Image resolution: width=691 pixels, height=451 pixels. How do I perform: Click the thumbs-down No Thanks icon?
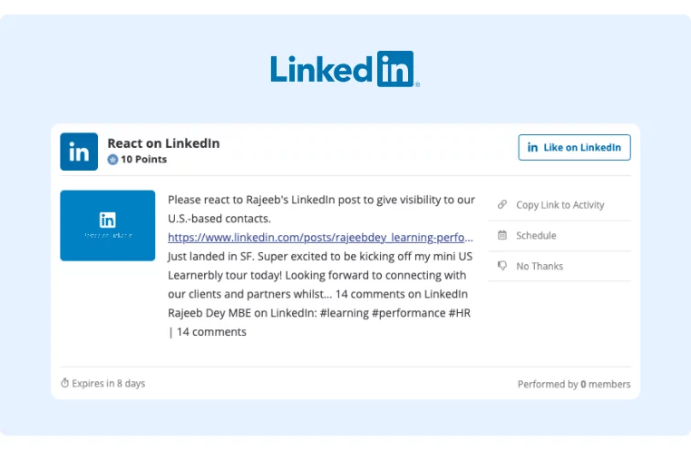pos(502,265)
